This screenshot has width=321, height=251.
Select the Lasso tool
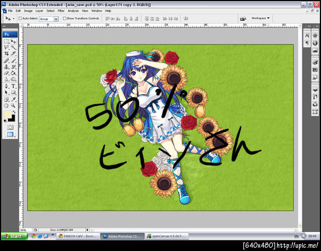6,48
